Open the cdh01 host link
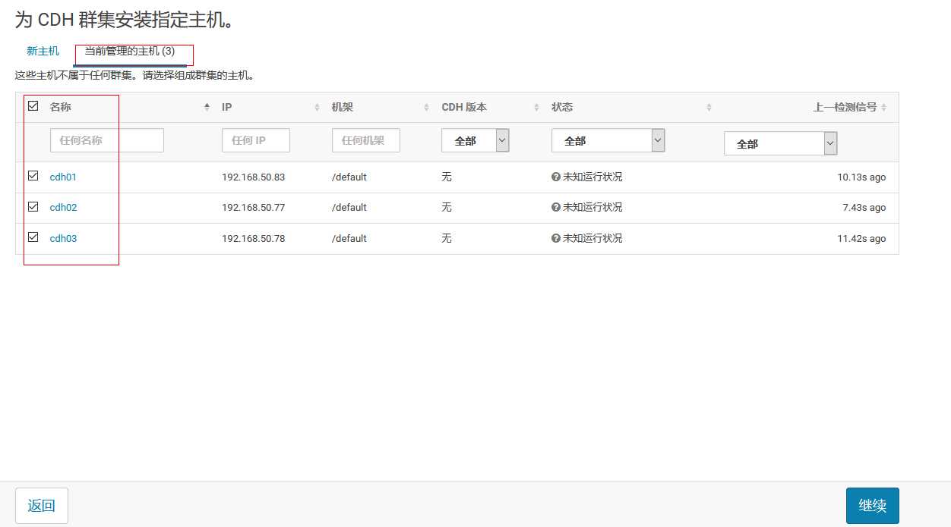The image size is (951, 527). pyautogui.click(x=63, y=177)
